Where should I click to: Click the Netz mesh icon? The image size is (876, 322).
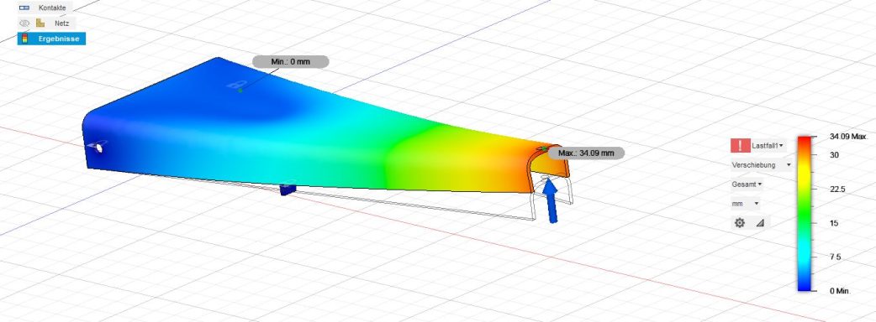pos(40,23)
